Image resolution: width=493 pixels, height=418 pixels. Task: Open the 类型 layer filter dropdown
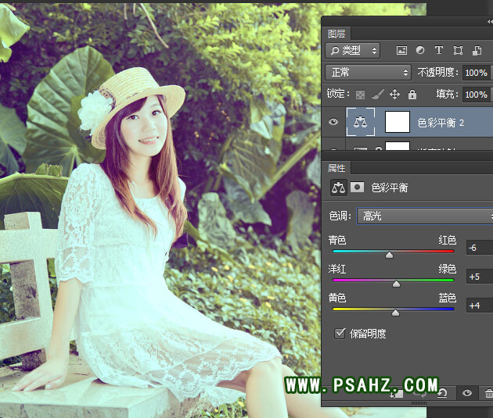353,51
